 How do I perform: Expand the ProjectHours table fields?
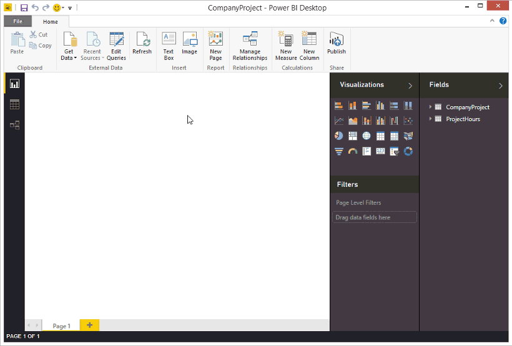pos(430,119)
